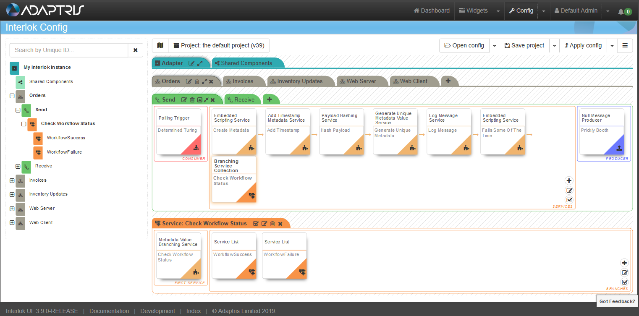Open the Widgets dropdown arrow
Viewport: 639px width, 316px height.
click(x=498, y=11)
